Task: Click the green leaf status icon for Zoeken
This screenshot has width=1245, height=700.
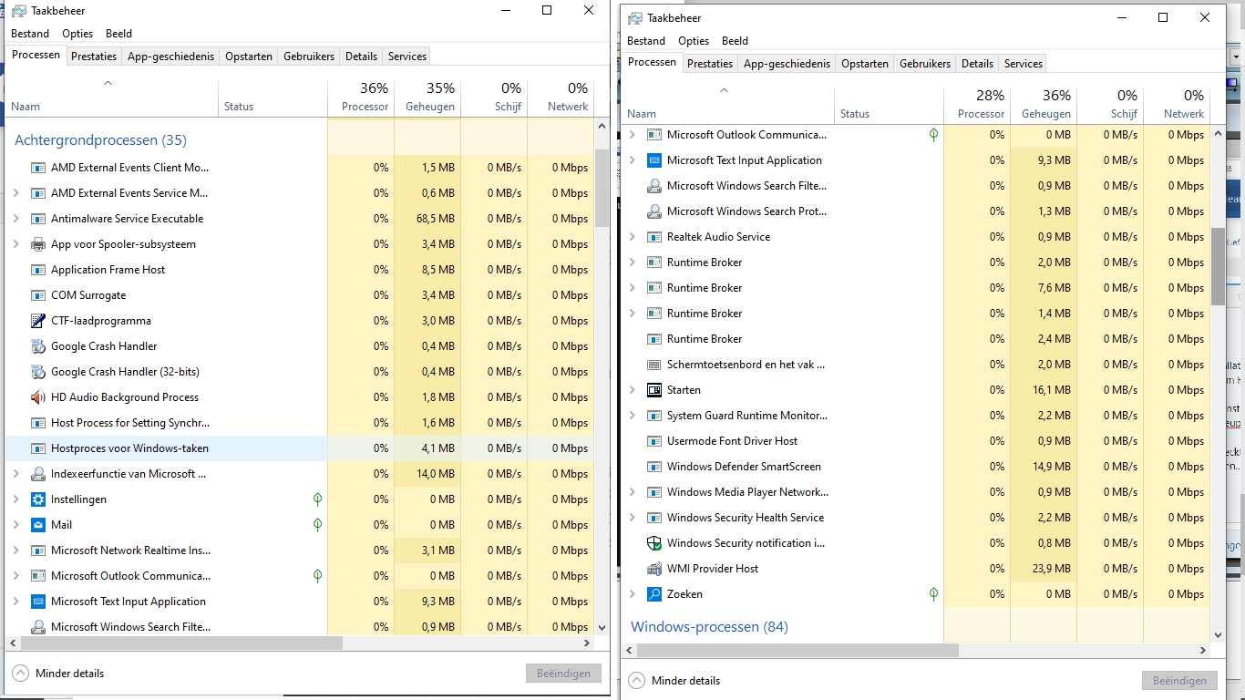Action: (933, 594)
